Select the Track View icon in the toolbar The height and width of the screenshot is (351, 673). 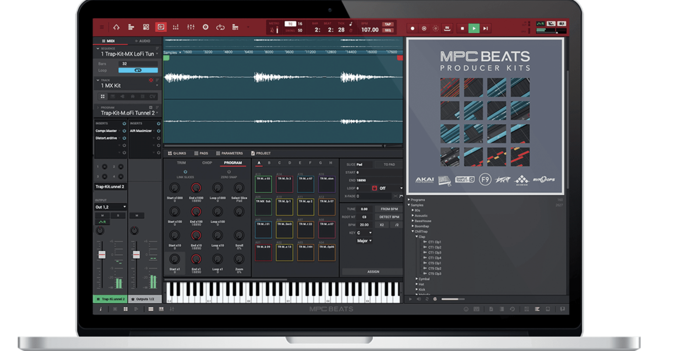coord(132,27)
